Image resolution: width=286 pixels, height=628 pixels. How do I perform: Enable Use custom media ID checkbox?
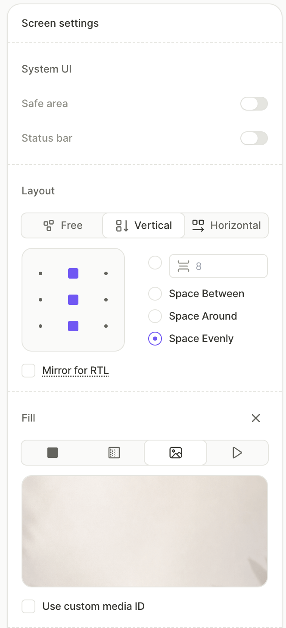click(x=28, y=606)
